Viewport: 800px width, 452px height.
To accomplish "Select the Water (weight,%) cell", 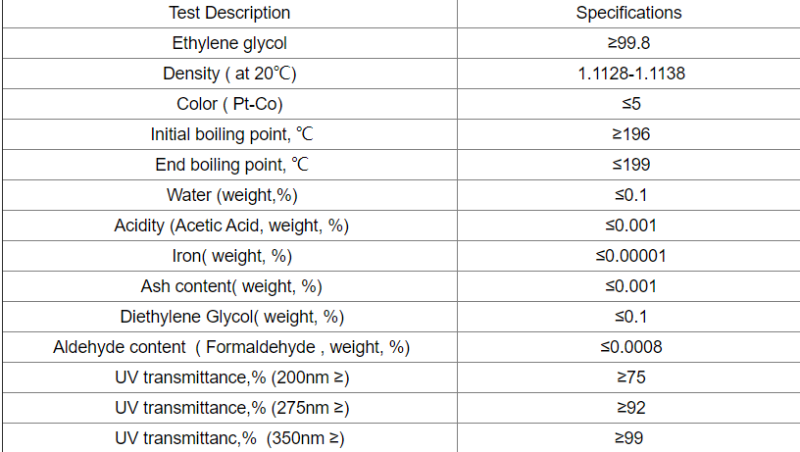I will (231, 195).
